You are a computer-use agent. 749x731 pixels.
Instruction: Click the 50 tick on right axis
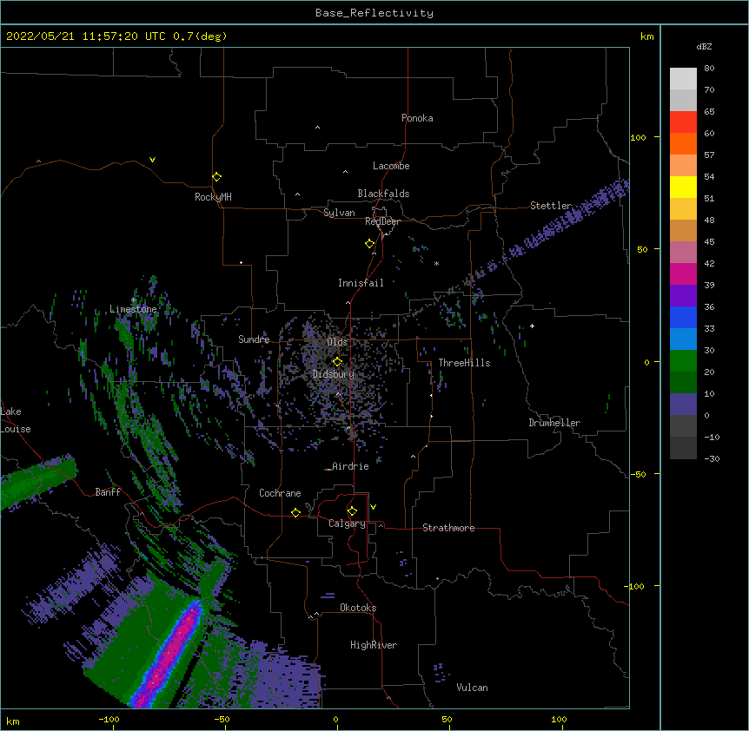point(642,249)
